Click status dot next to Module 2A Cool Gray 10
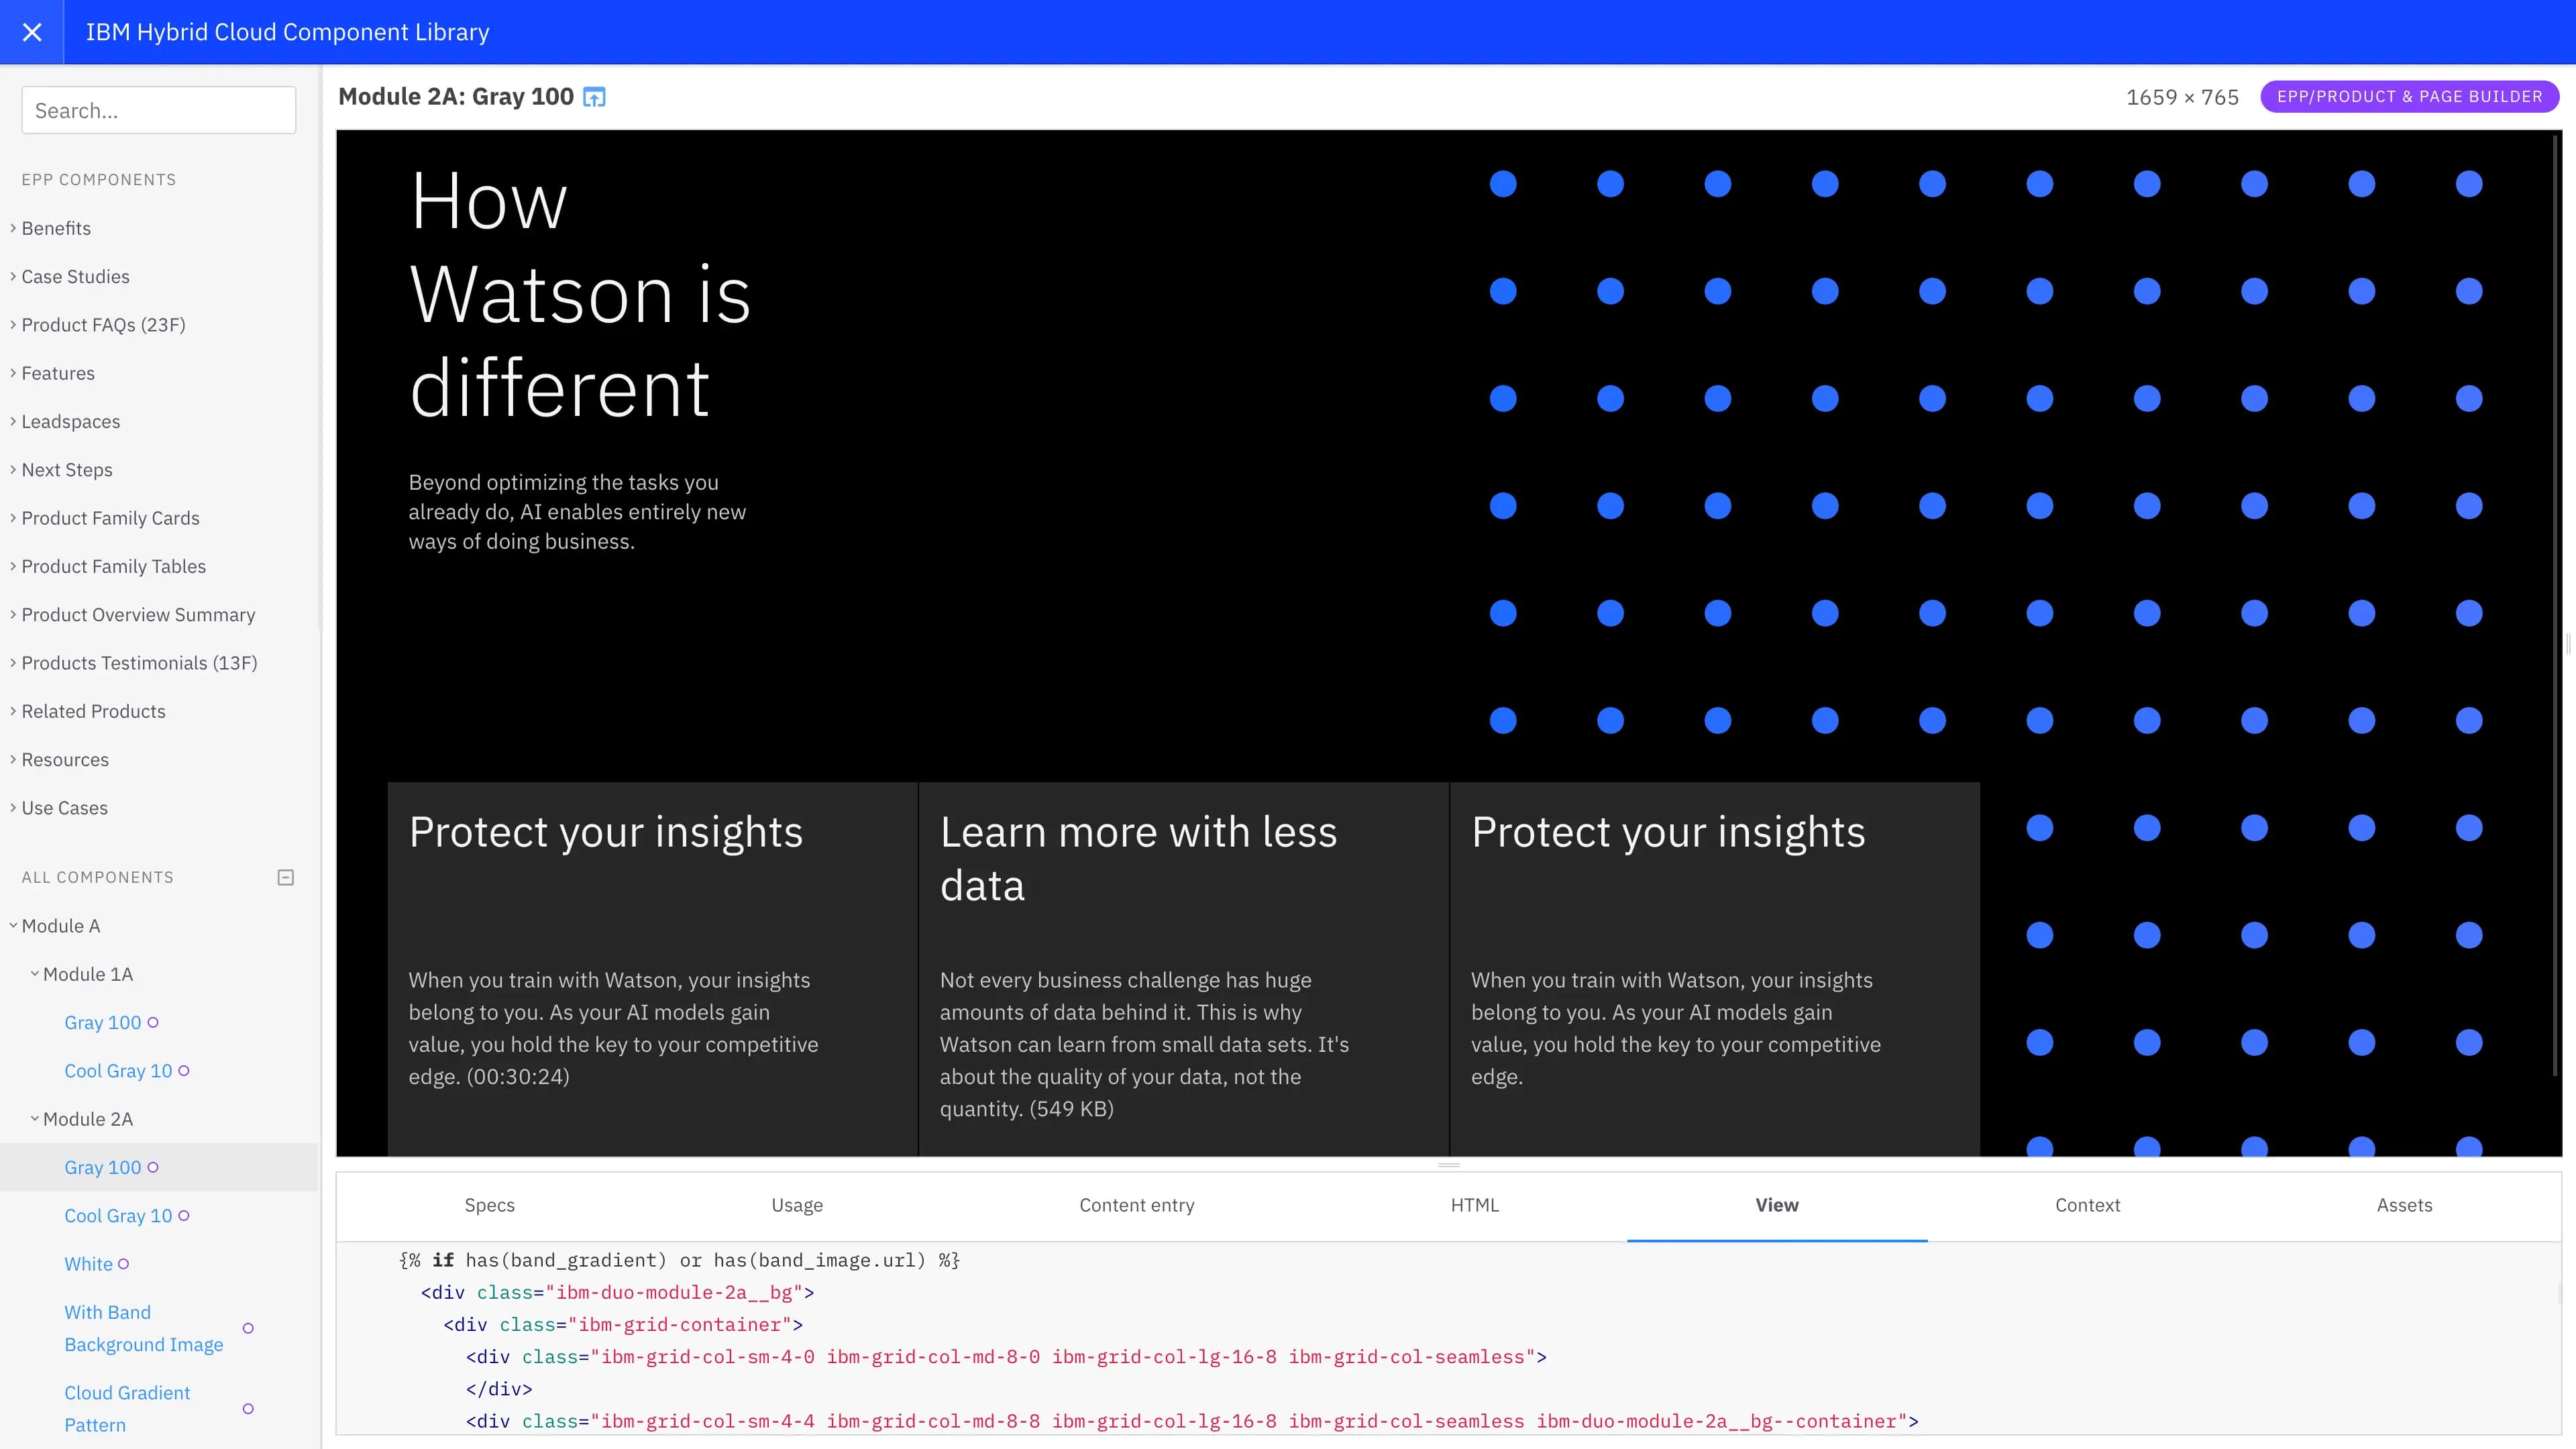 tap(184, 1216)
